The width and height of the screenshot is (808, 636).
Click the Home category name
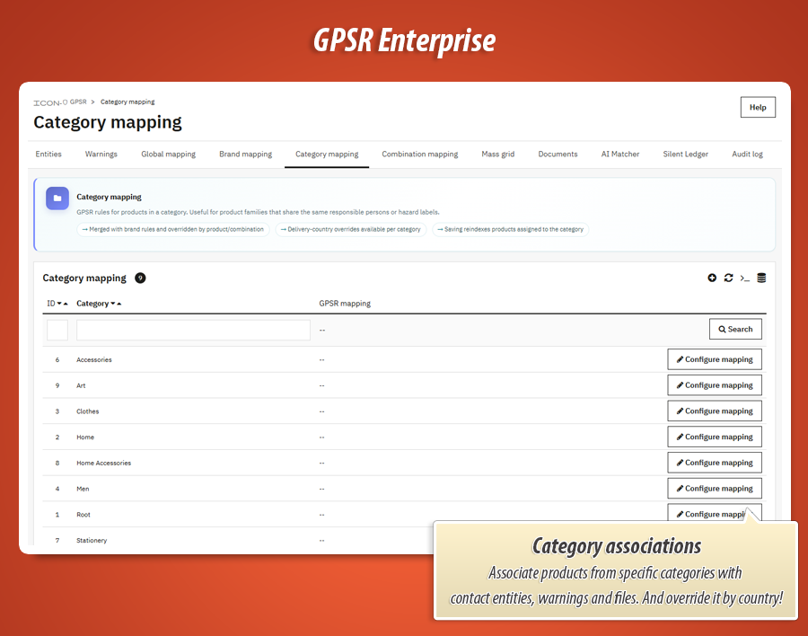click(x=85, y=437)
